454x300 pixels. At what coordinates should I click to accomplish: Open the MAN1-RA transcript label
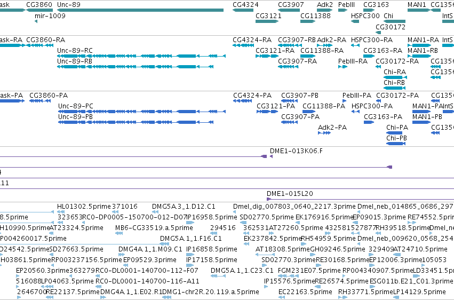click(423, 40)
